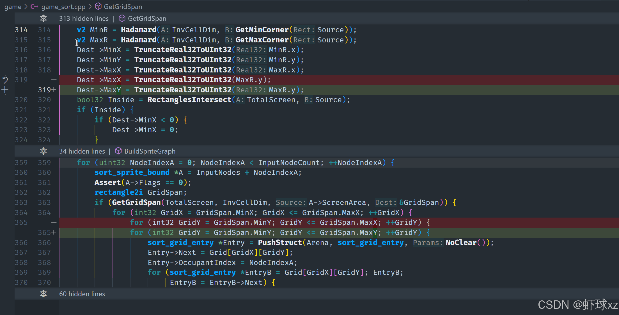The image size is (619, 315).
Task: Expand the 313 hidden lines fold icon
Action: click(43, 19)
